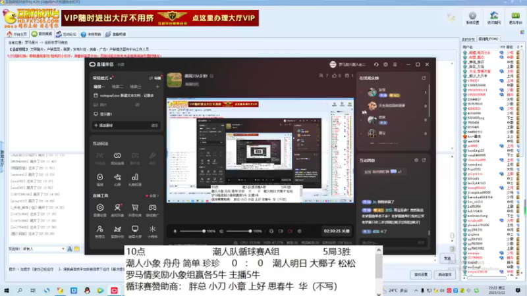Click Add Material button
527x296 pixels.
(x=103, y=125)
